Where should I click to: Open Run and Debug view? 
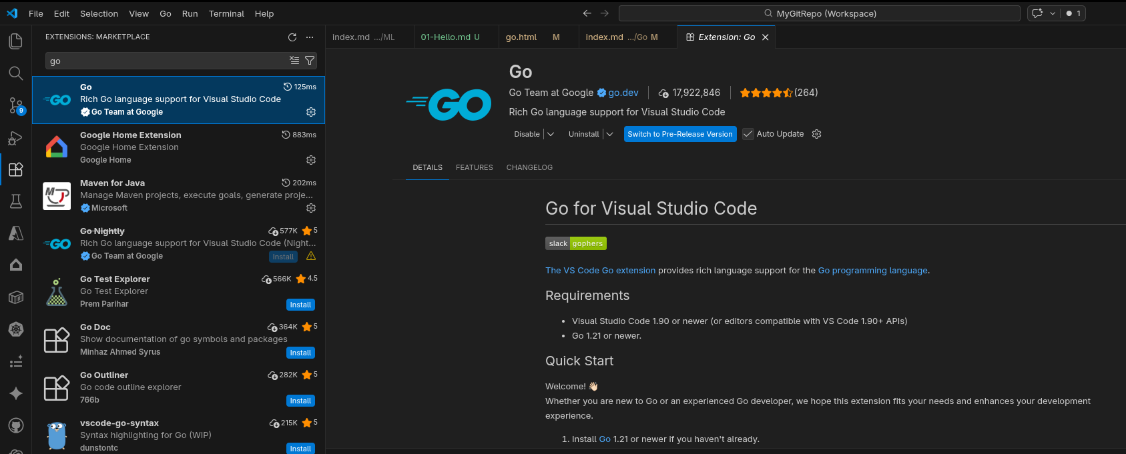coord(15,138)
